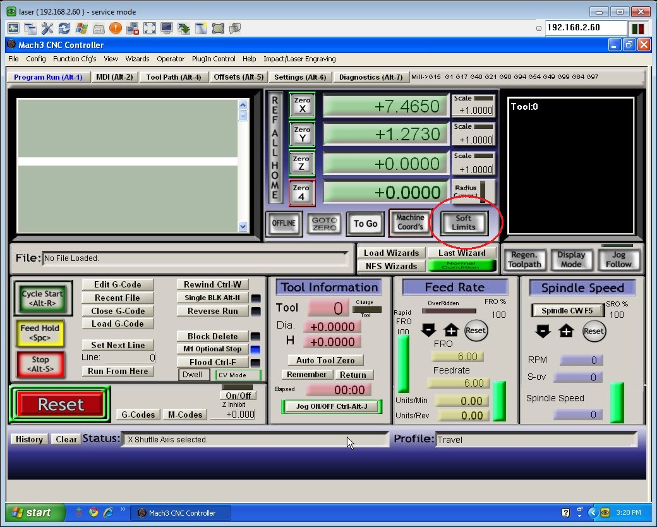The height and width of the screenshot is (527, 657).
Task: Toggle Machine Coord's display
Action: click(410, 222)
